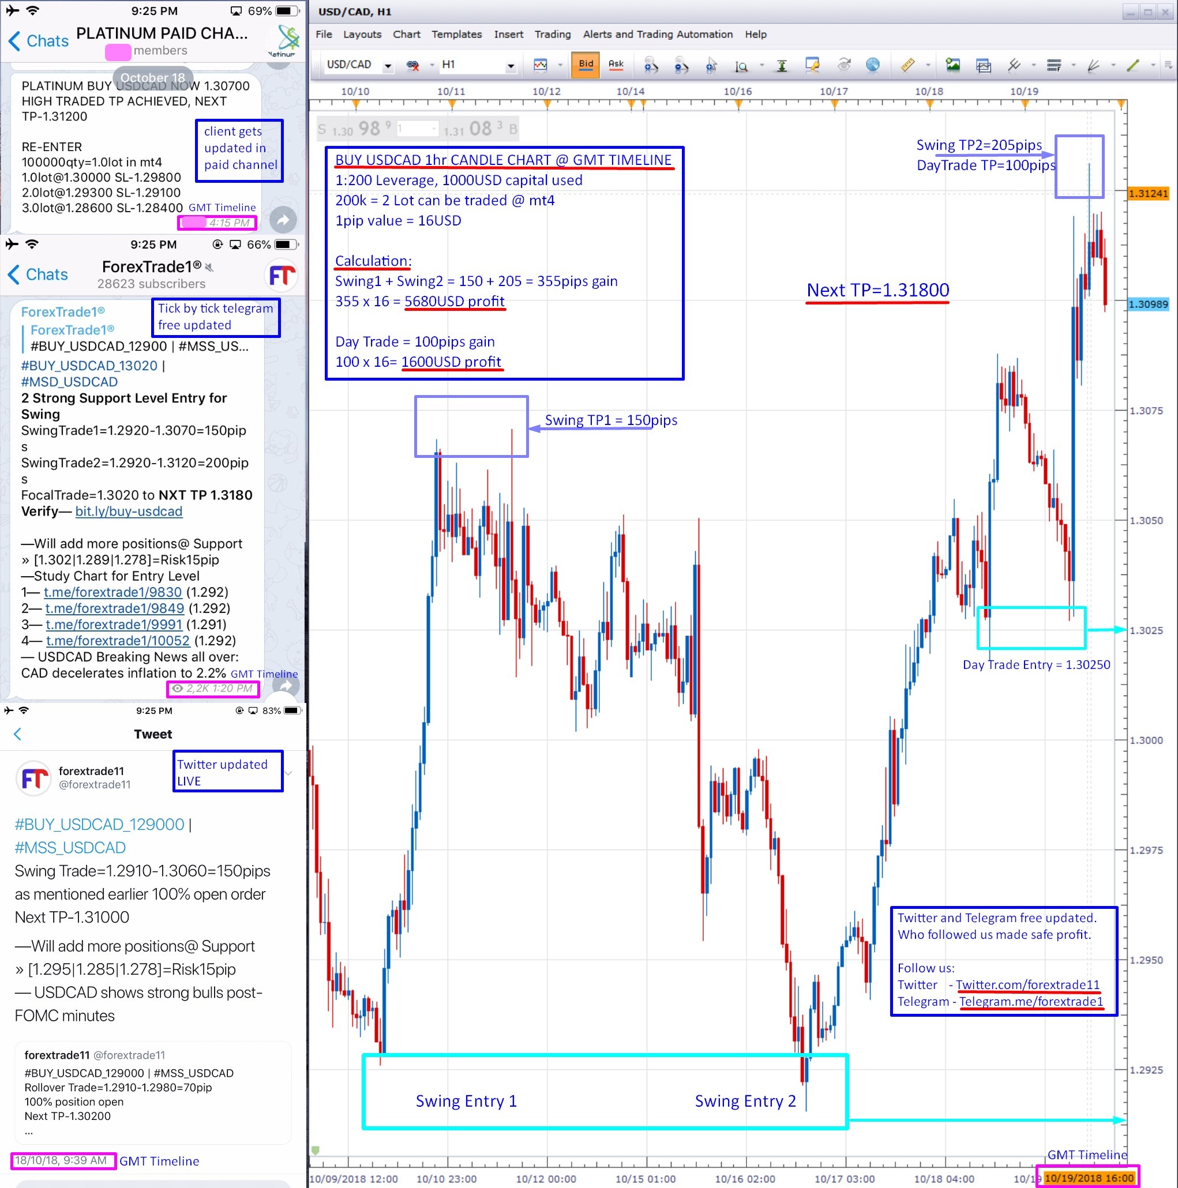
Task: Click the blue globe icon in toolbar
Action: click(x=872, y=64)
